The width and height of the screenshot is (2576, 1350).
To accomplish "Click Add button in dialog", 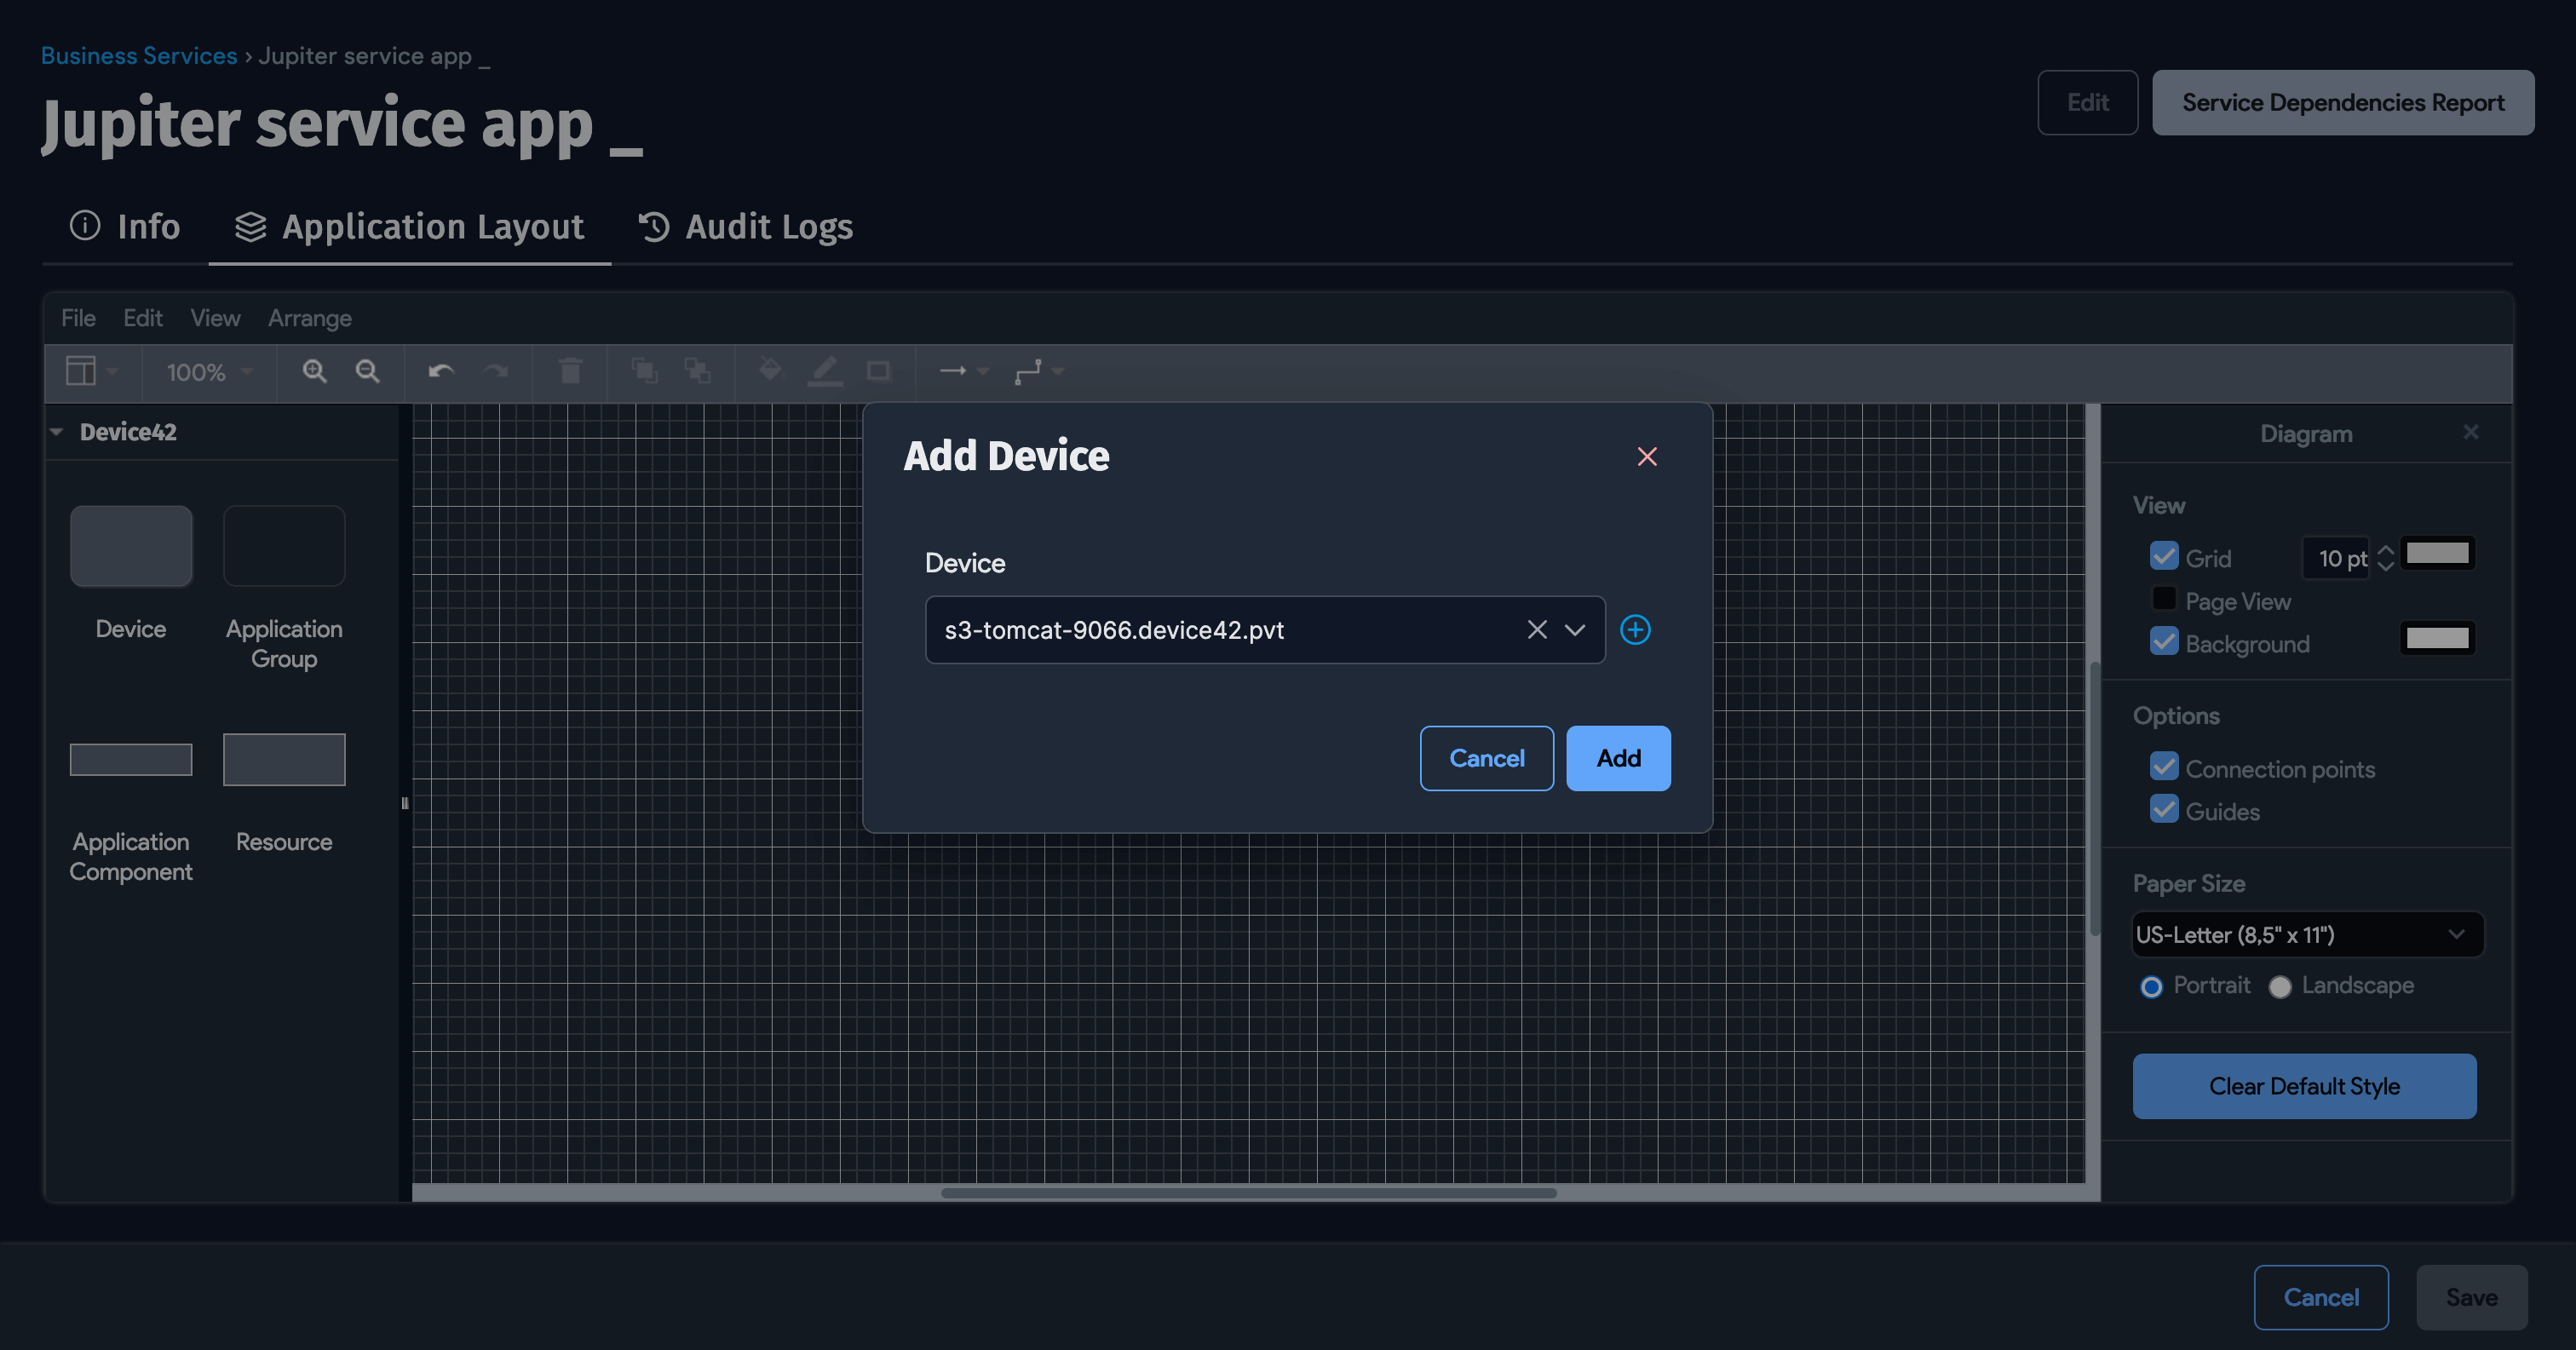I will point(1618,758).
